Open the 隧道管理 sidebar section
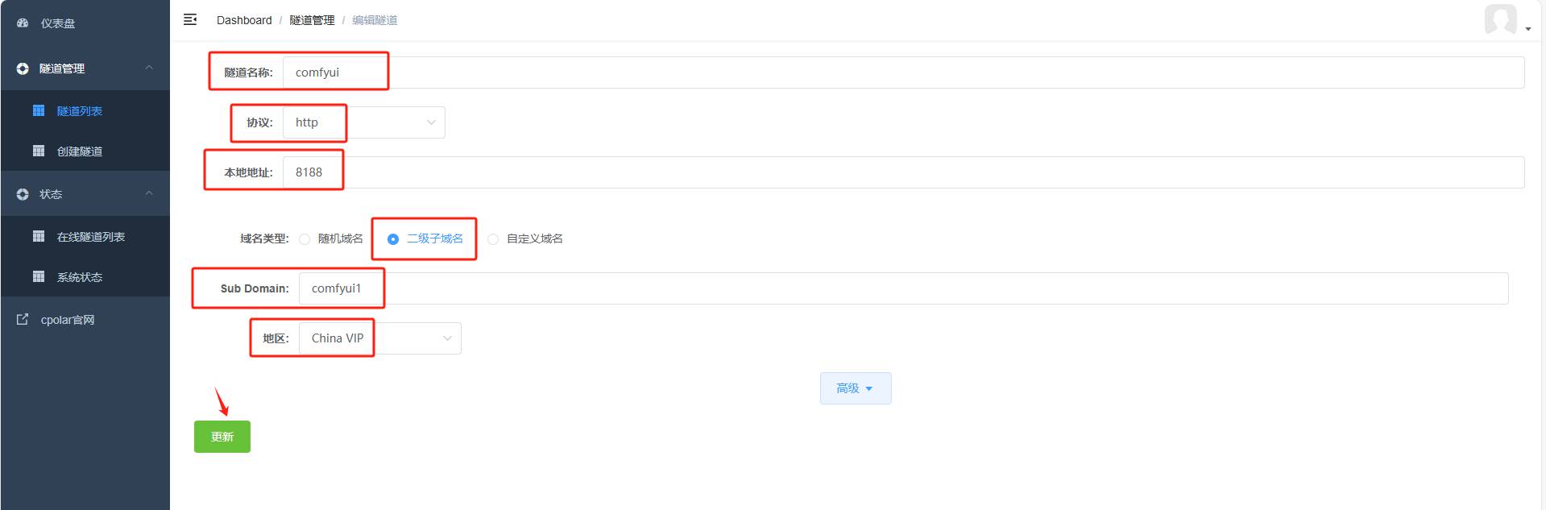 pos(85,68)
